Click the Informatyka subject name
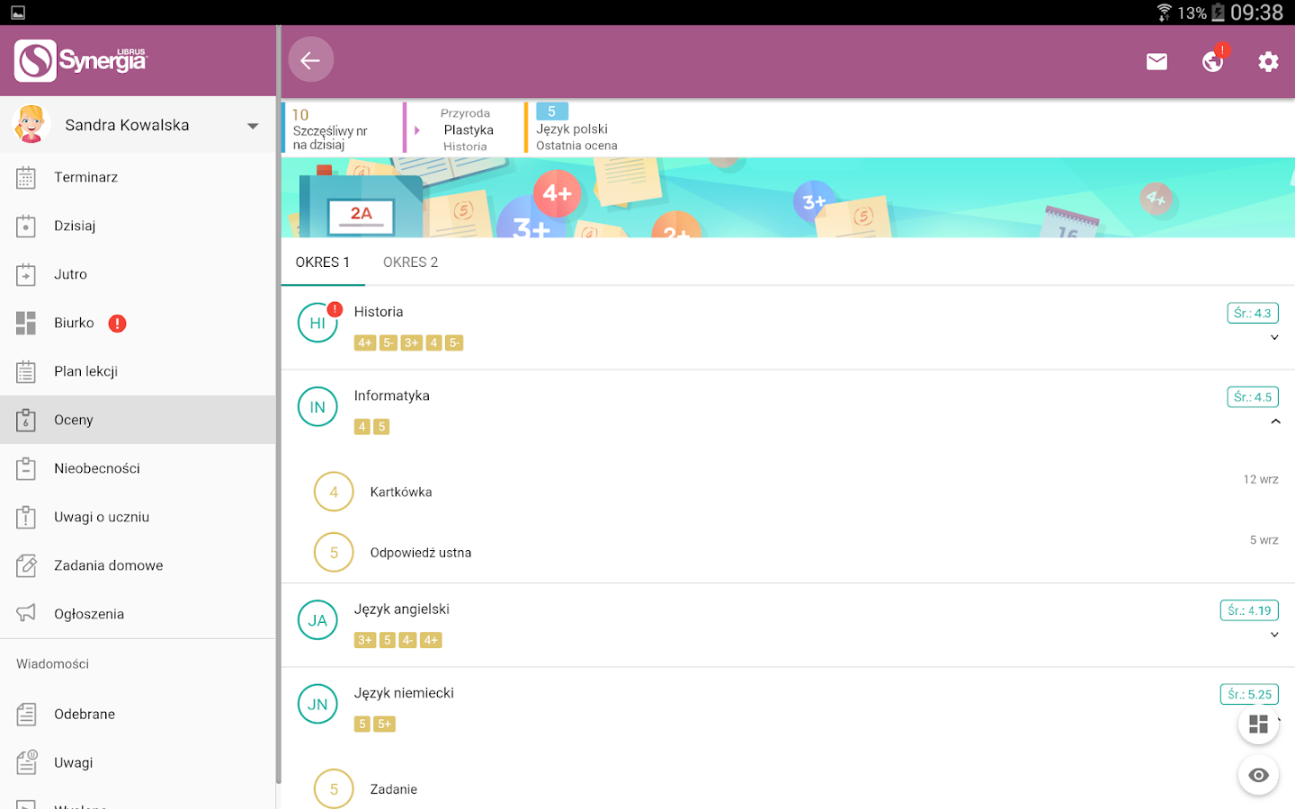 (x=392, y=396)
